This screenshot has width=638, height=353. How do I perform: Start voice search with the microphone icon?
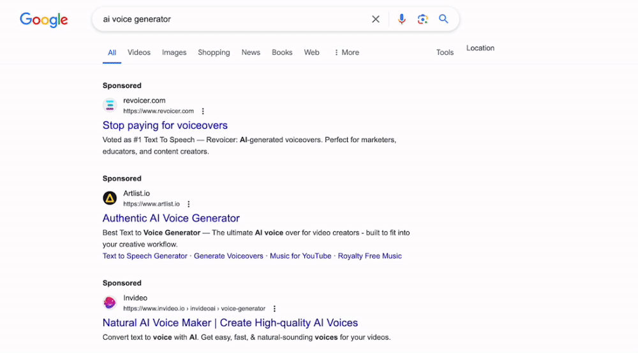[x=401, y=19]
